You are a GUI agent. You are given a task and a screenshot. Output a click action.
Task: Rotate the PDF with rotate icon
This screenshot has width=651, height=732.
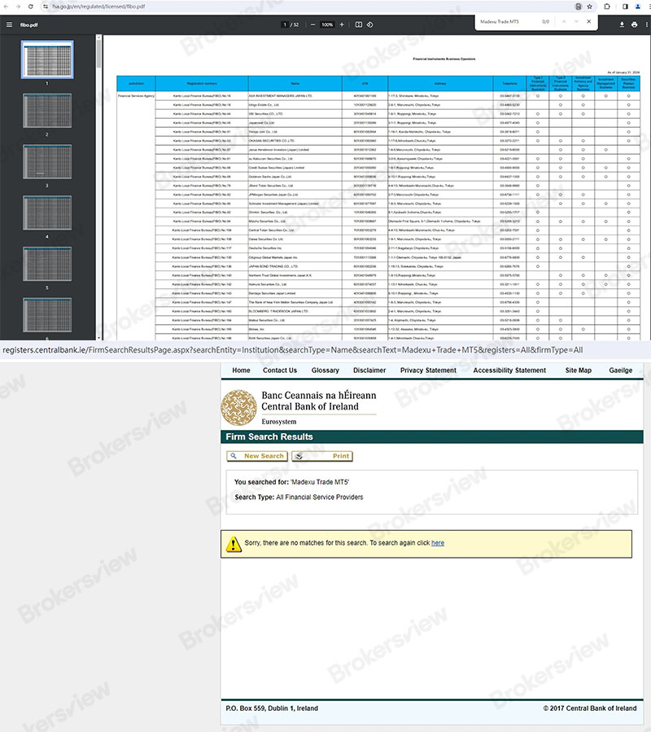[369, 24]
